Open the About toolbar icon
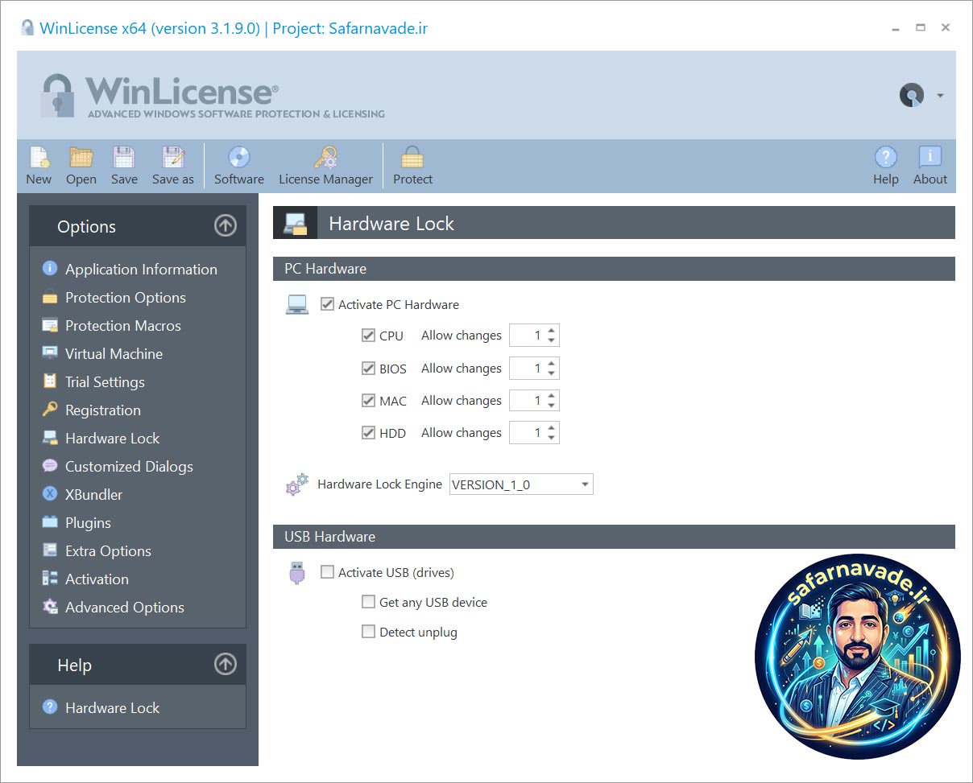The width and height of the screenshot is (973, 783). pos(930,157)
